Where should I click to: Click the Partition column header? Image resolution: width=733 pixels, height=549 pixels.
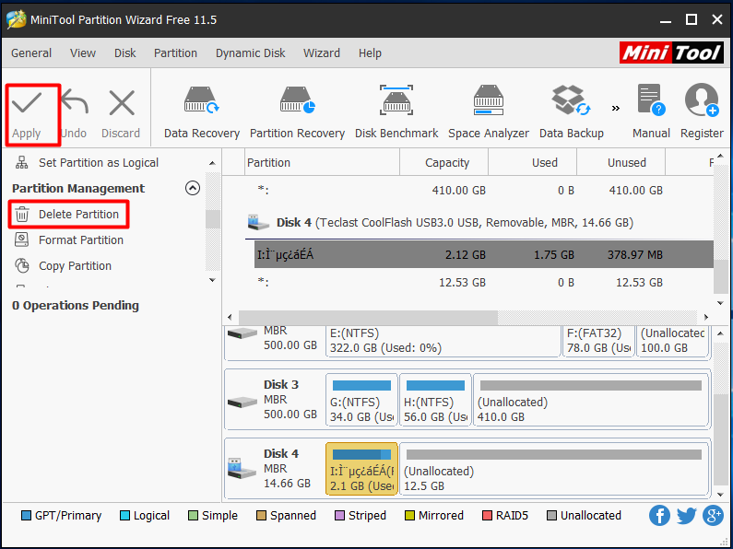tap(323, 162)
